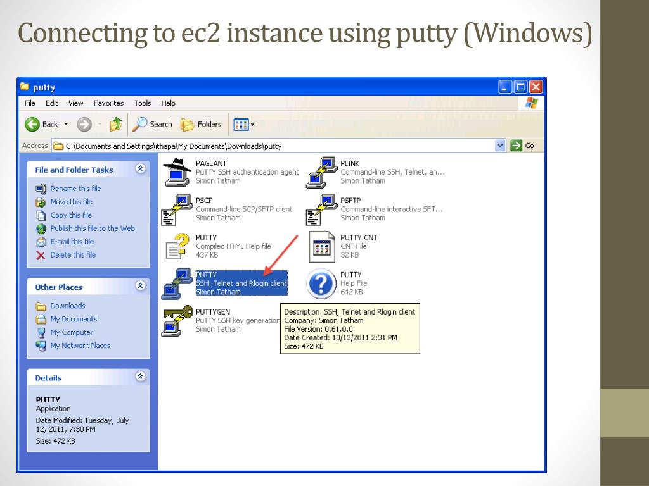
Task: Click the PUTTYGEN file name text
Action: 213,311
